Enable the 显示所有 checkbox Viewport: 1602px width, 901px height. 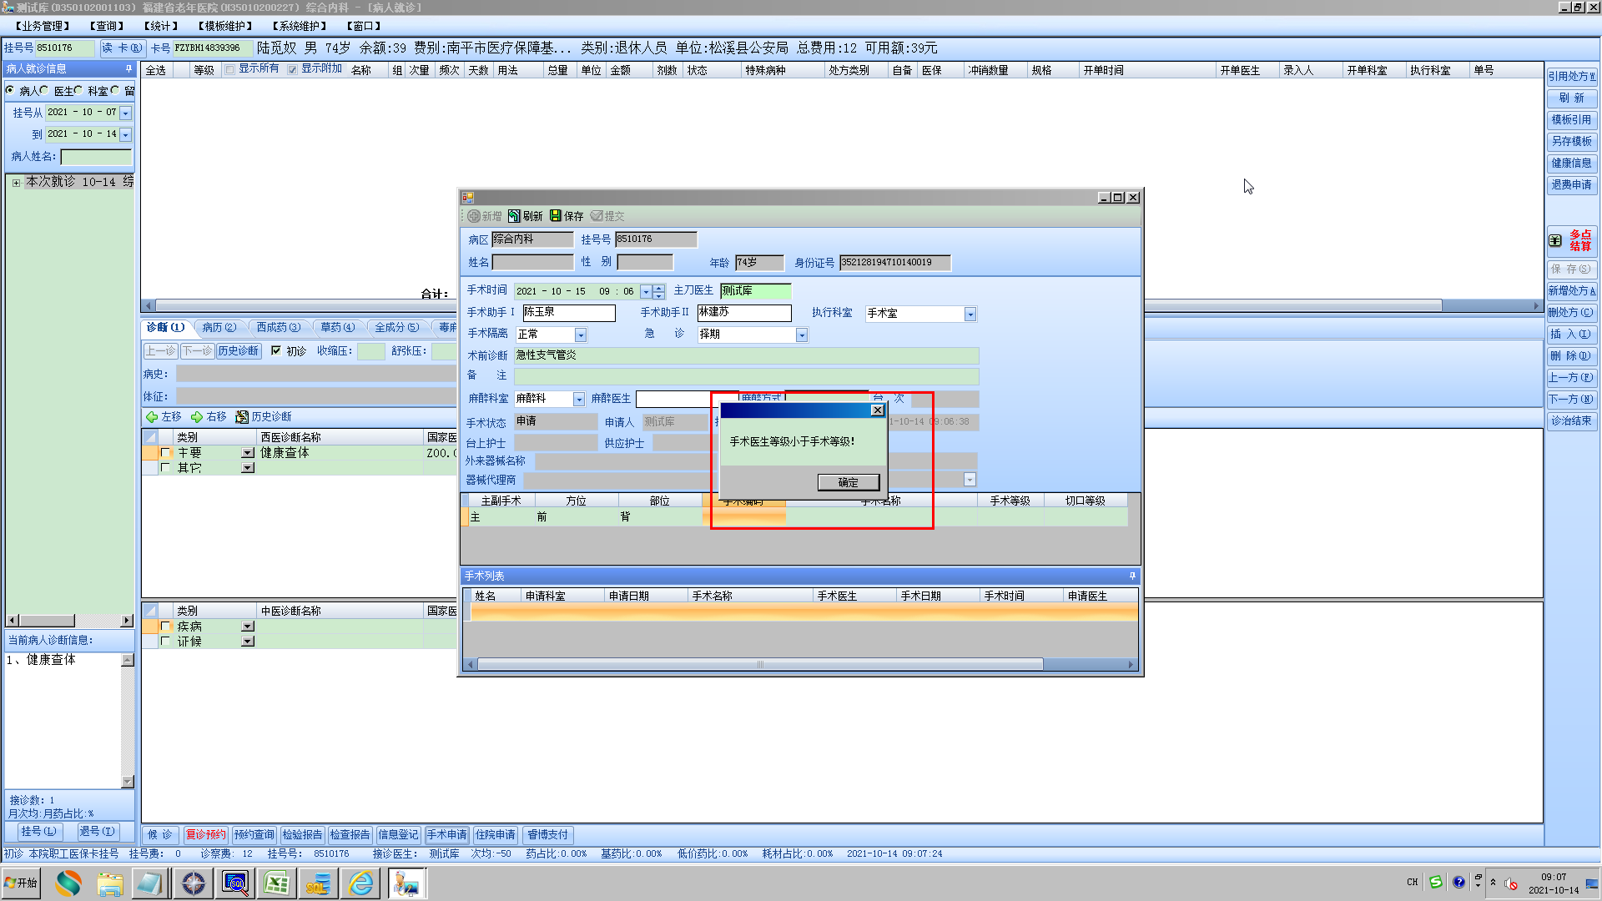coord(230,69)
